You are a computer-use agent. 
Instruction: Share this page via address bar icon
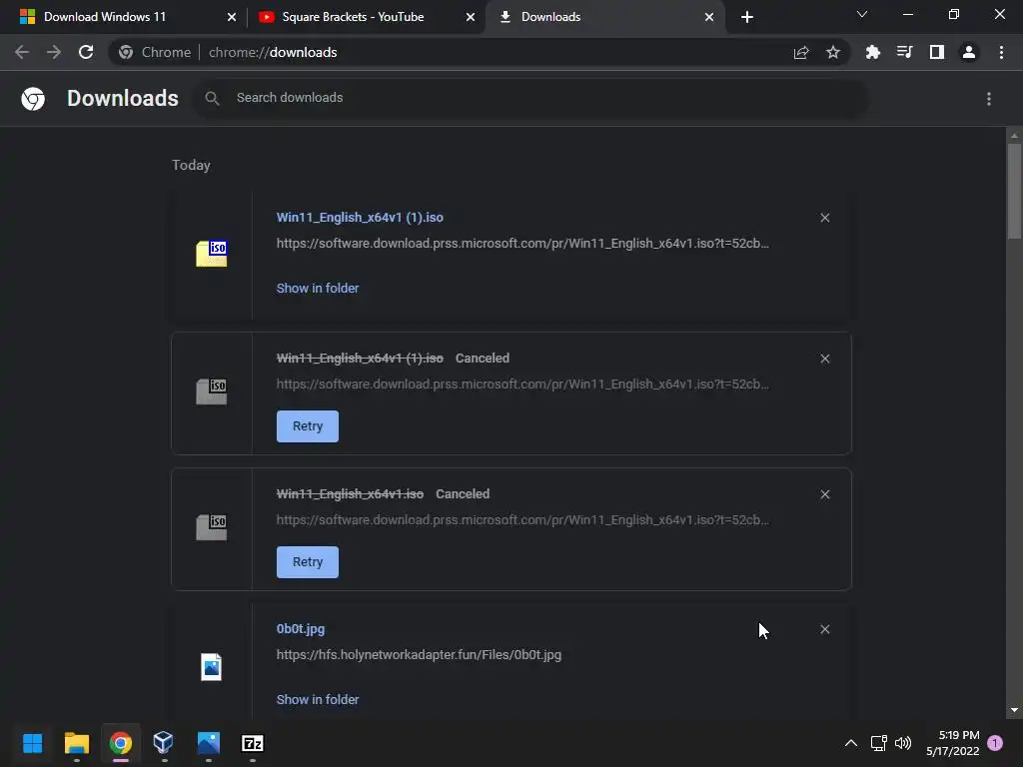click(801, 52)
